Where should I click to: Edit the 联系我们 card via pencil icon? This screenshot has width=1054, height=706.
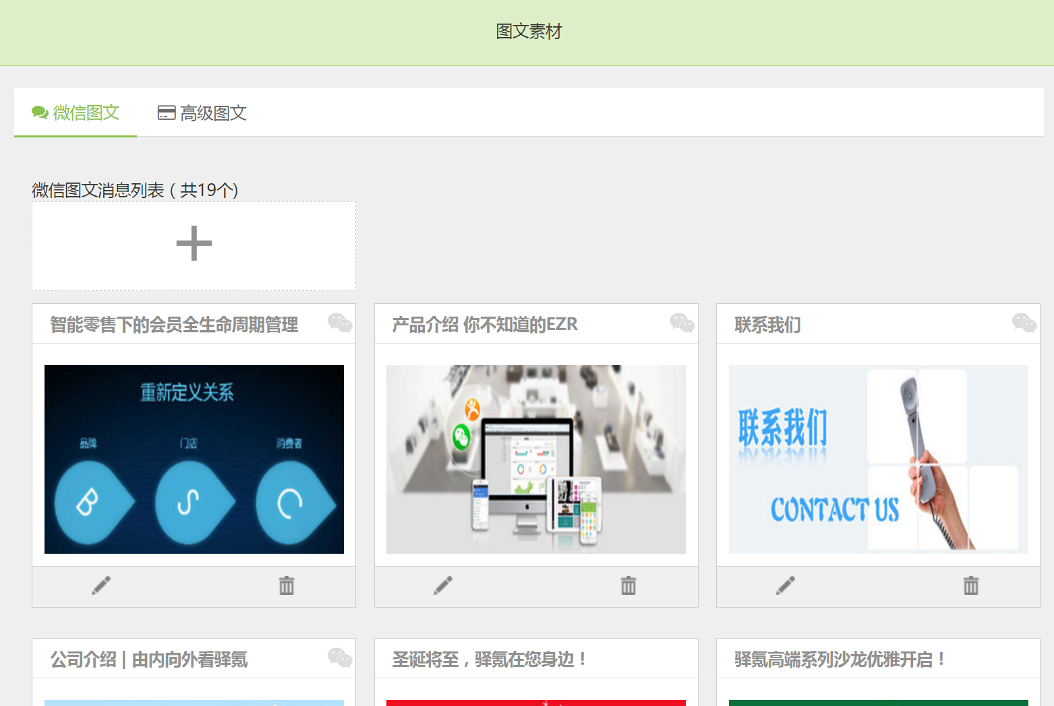[x=786, y=585]
